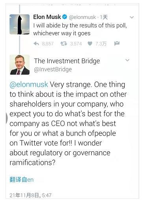Screen dimensions: 144x204
Task: Expand the chevron menu on Elon's tweet
Action: point(132,17)
